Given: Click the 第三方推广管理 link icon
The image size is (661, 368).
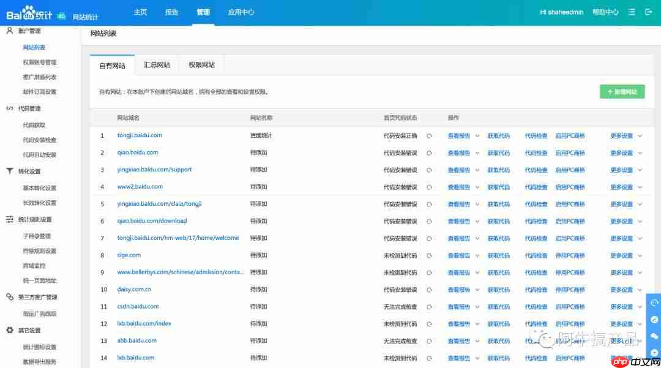Looking at the screenshot, I should tap(10, 297).
